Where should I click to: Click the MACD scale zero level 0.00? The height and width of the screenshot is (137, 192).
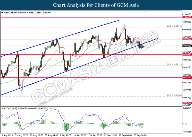point(185,124)
